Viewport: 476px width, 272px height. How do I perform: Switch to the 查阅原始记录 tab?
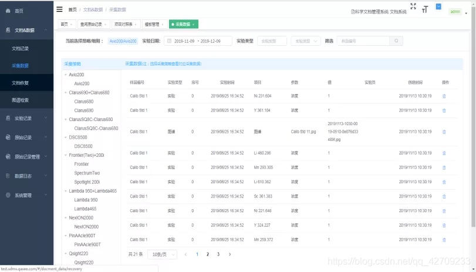tap(93, 24)
